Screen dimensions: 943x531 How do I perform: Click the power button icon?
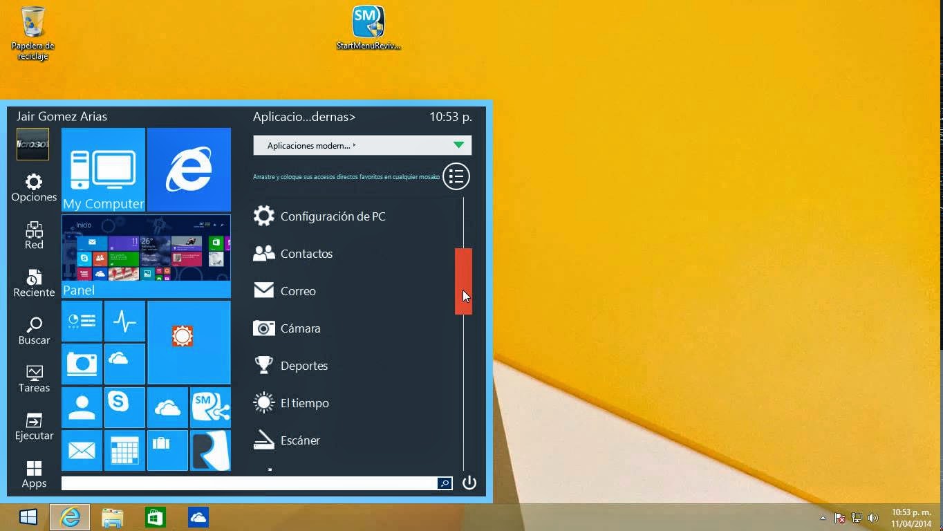pos(469,483)
